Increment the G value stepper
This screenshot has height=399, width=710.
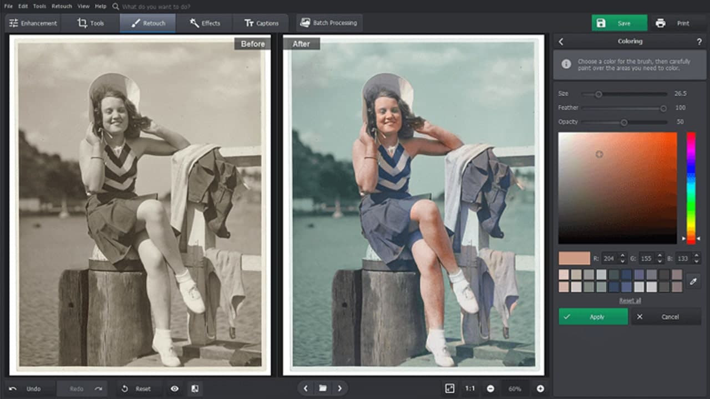tap(660, 255)
